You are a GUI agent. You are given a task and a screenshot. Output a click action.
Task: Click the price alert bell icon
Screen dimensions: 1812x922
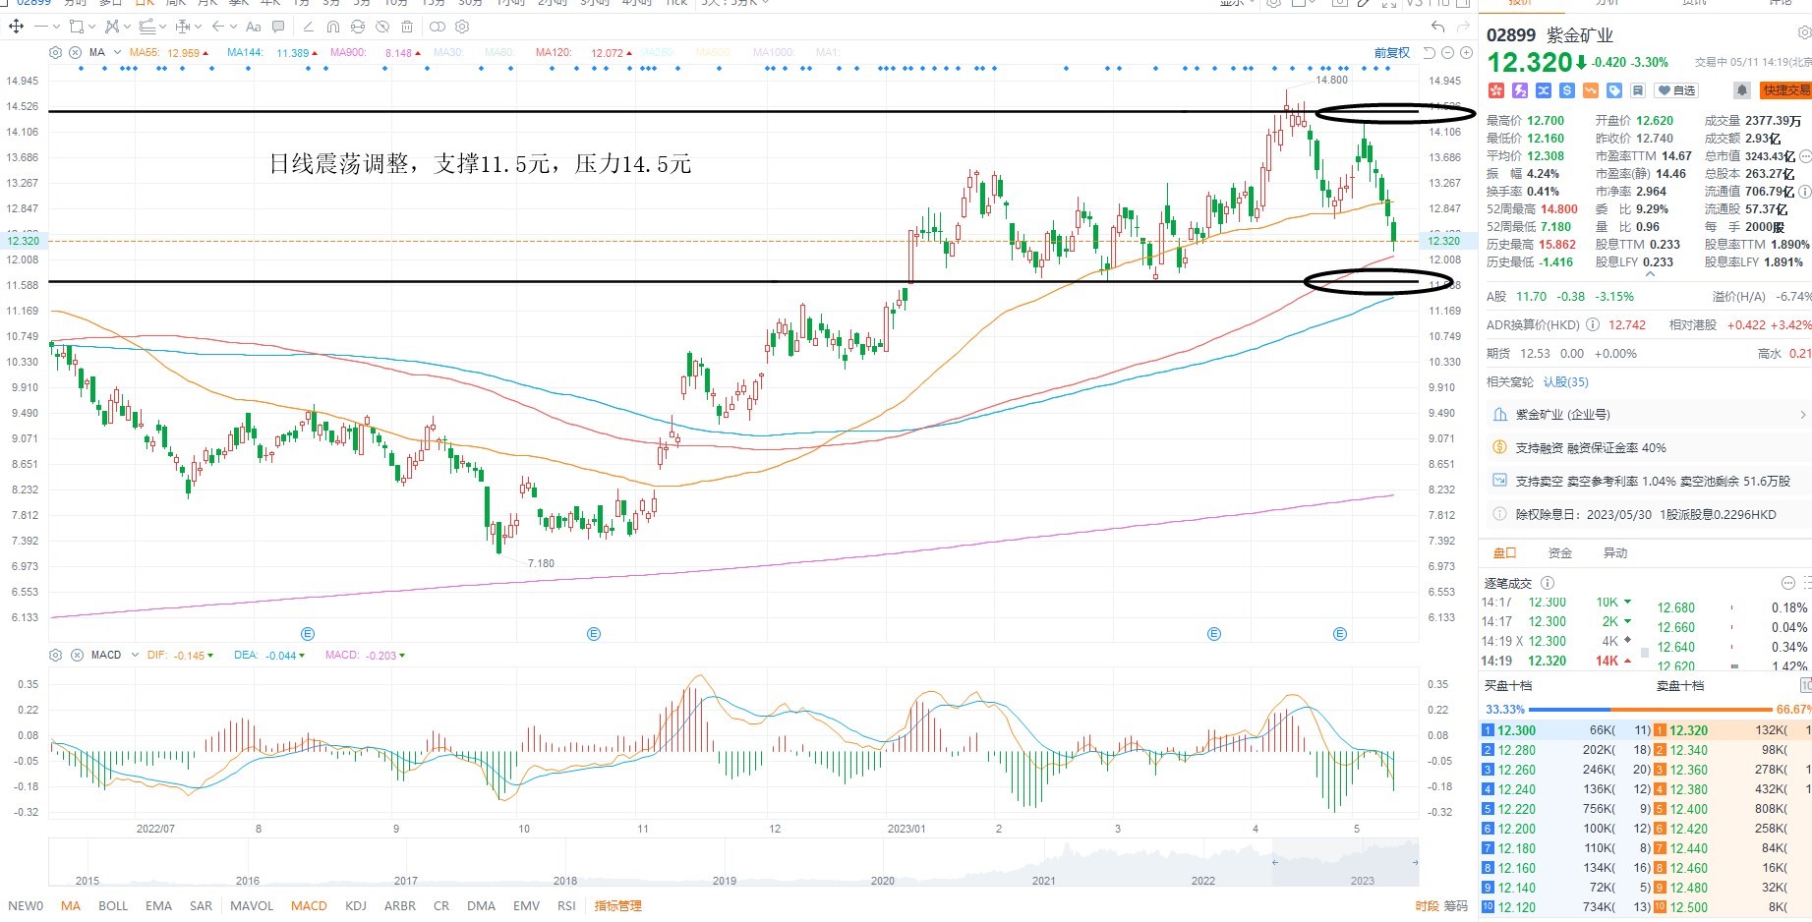tap(1741, 90)
